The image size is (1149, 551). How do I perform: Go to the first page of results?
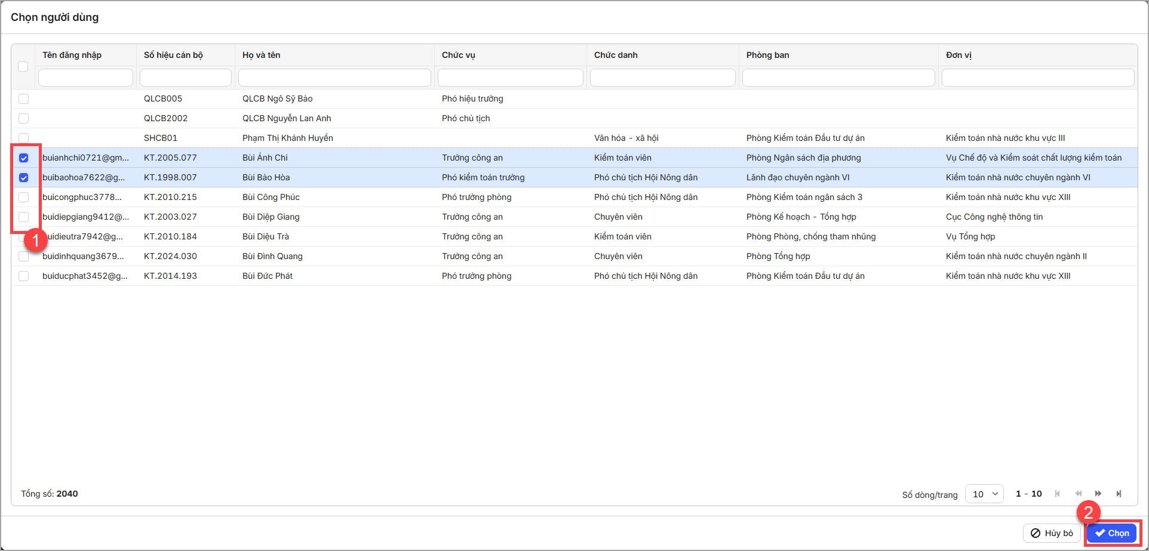(1058, 494)
